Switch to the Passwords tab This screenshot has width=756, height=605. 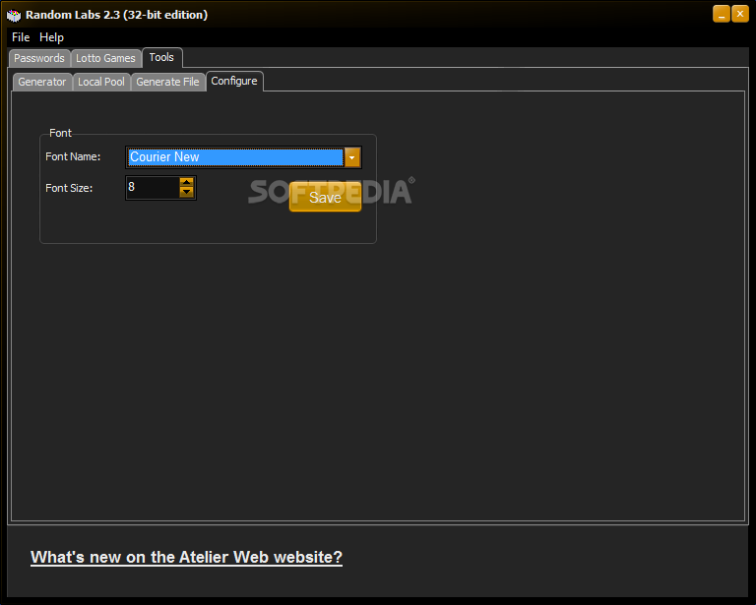39,58
